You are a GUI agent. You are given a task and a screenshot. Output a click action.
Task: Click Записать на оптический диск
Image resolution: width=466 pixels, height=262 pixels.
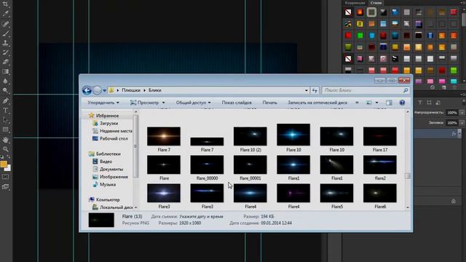(x=317, y=103)
